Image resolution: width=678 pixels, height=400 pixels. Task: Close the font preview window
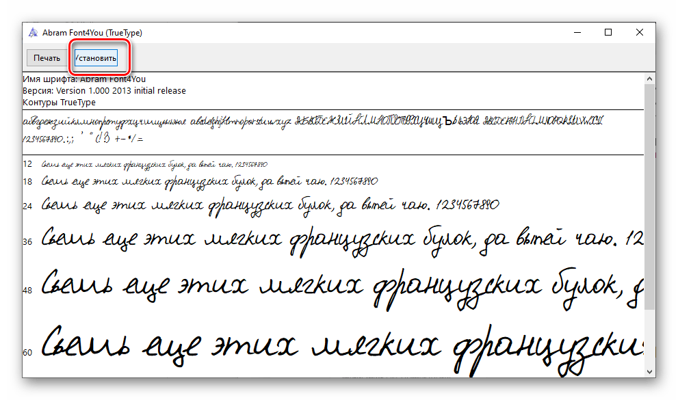click(x=639, y=32)
